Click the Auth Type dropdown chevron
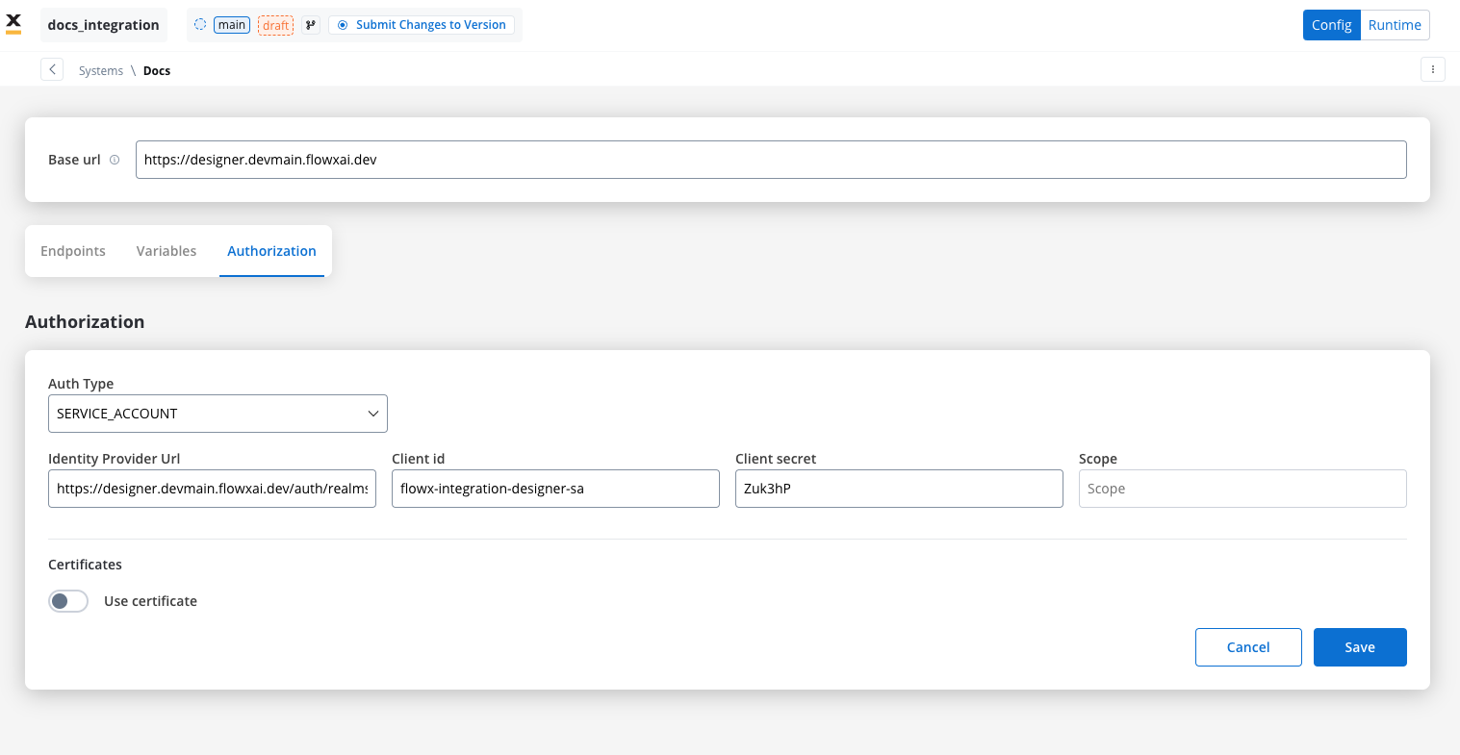The width and height of the screenshot is (1460, 755). [372, 414]
